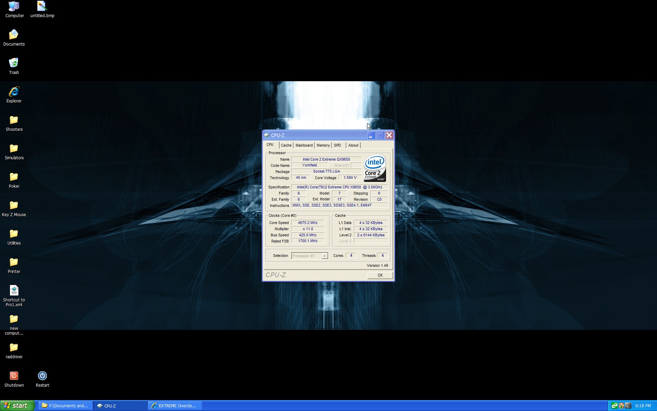Click the L1 Data cache value
The width and height of the screenshot is (657, 411).
[x=371, y=223]
